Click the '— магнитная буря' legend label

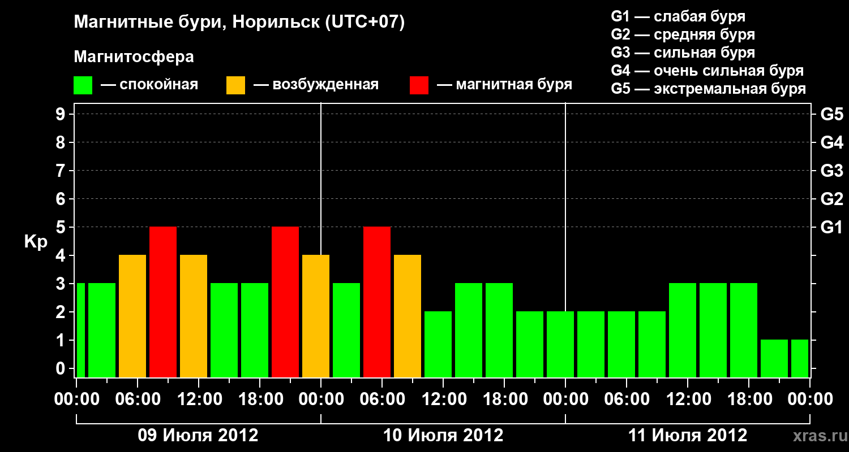504,85
